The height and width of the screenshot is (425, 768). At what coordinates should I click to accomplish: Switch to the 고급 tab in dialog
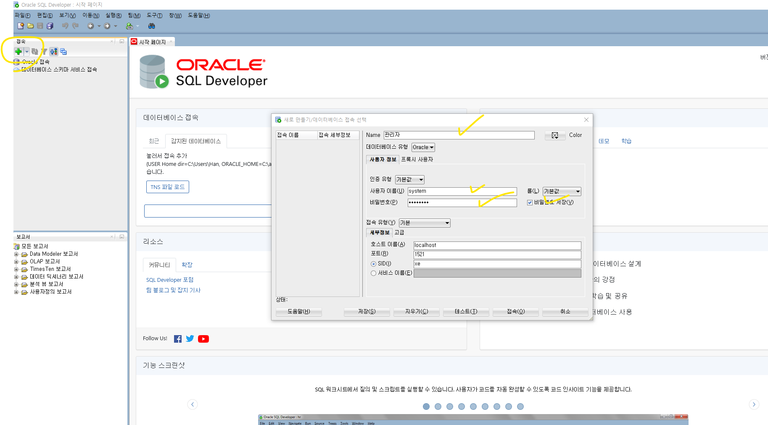[x=399, y=233]
